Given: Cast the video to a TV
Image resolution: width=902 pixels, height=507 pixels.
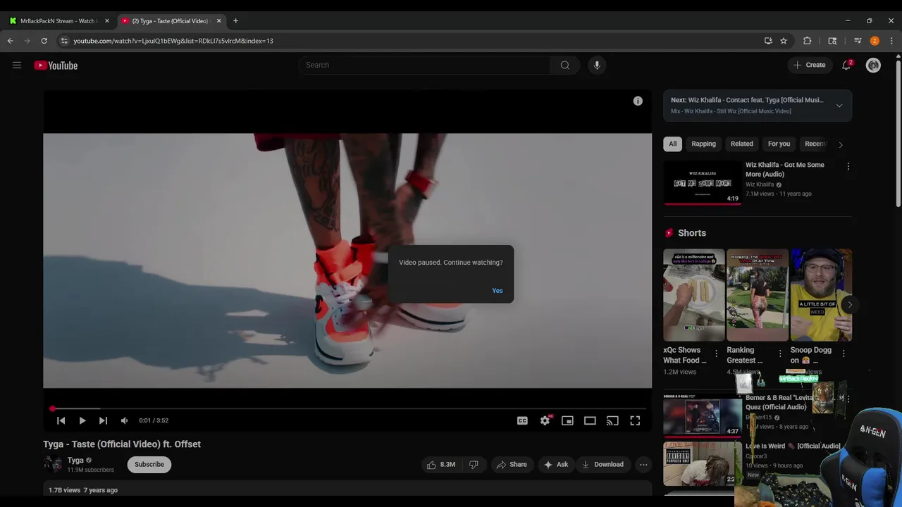Looking at the screenshot, I should coord(612,420).
